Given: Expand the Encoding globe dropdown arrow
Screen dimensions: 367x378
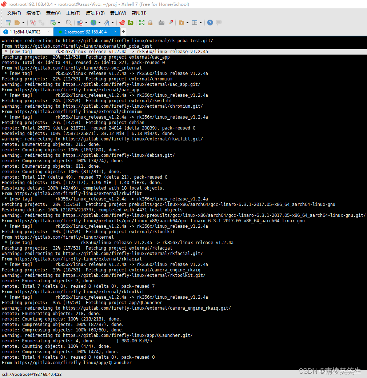Looking at the screenshot, I should tap(99, 23).
